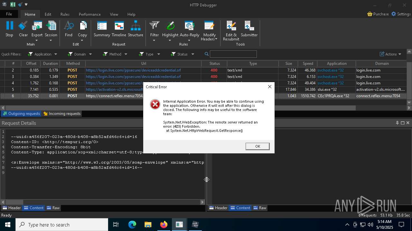
Task: Sort requests by Duration column
Action: point(51,64)
